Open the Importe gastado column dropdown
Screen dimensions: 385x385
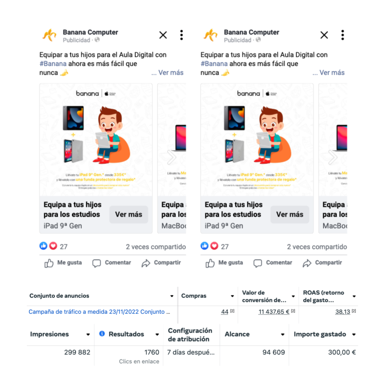click(x=354, y=334)
